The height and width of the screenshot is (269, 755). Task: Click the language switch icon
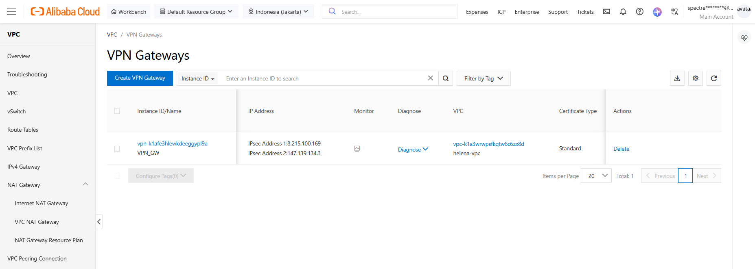674,12
